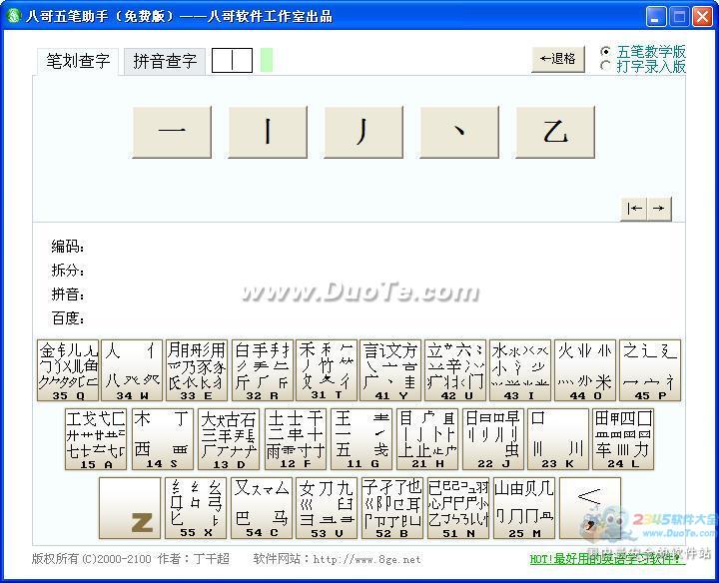Close the 八哥五笔助手 window

pos(702,17)
